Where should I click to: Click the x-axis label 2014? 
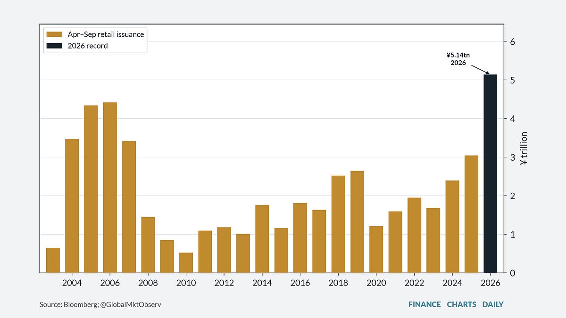262,283
